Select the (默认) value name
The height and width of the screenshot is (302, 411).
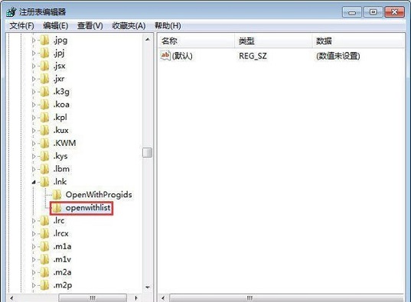182,56
